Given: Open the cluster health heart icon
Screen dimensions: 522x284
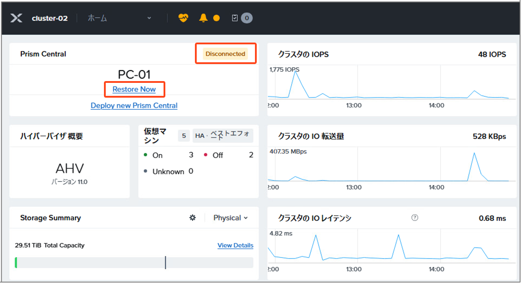Looking at the screenshot, I should [x=183, y=18].
